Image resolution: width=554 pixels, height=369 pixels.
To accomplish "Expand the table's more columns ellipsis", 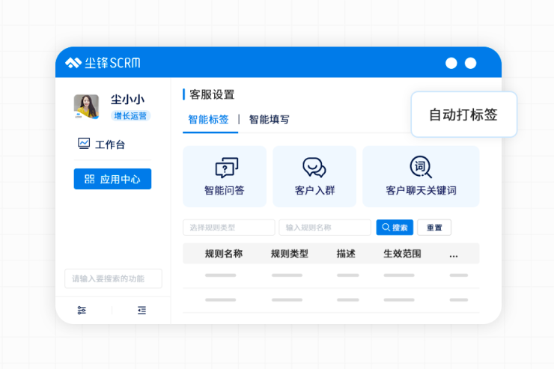I will pos(454,254).
